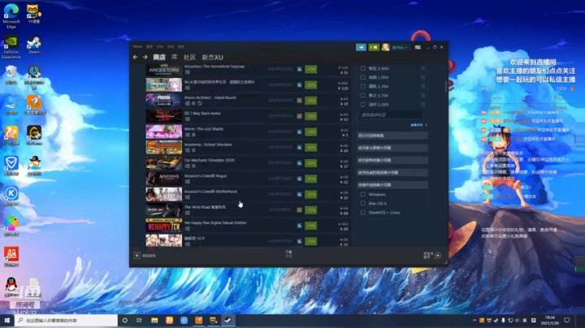This screenshot has height=328, width=585.
Task: Click the Steam Play icon under Prison Architect
Action: [x=200, y=103]
